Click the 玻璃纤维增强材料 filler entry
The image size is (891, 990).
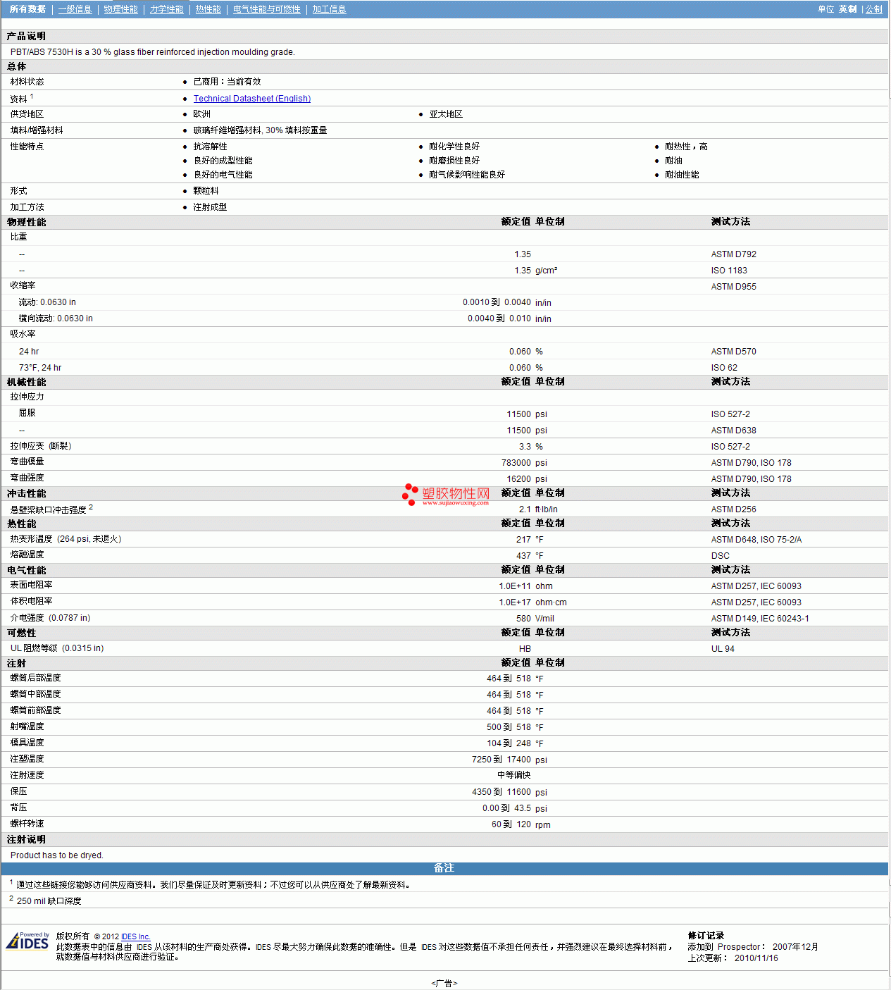pyautogui.click(x=260, y=130)
